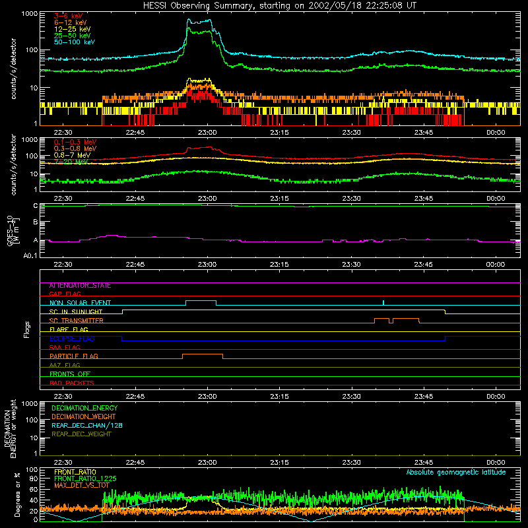The image size is (528, 528).
Task: Select GAP_FLAG label
Action: click(x=65, y=294)
